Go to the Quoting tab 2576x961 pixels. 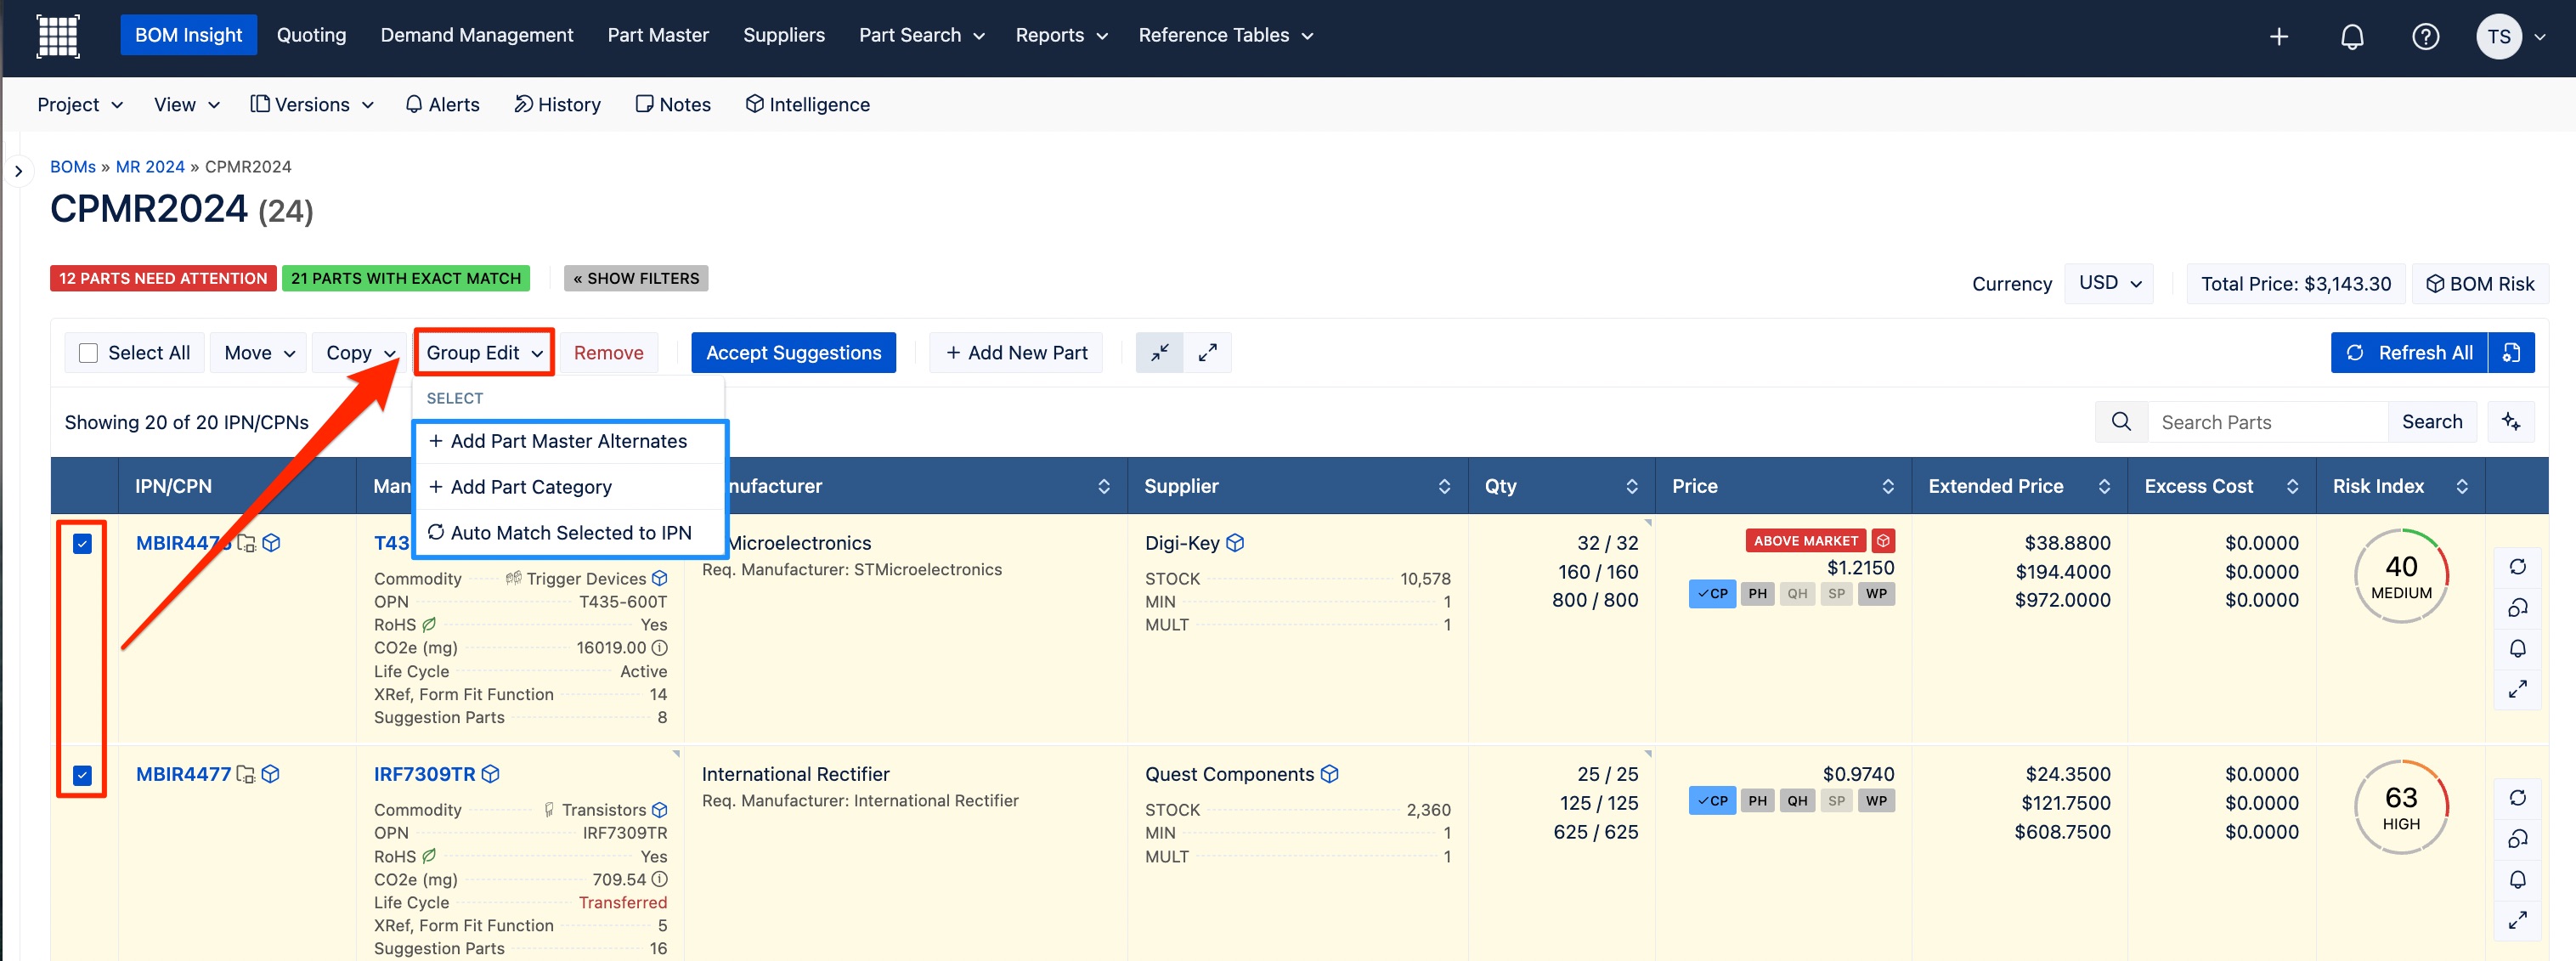click(x=311, y=36)
